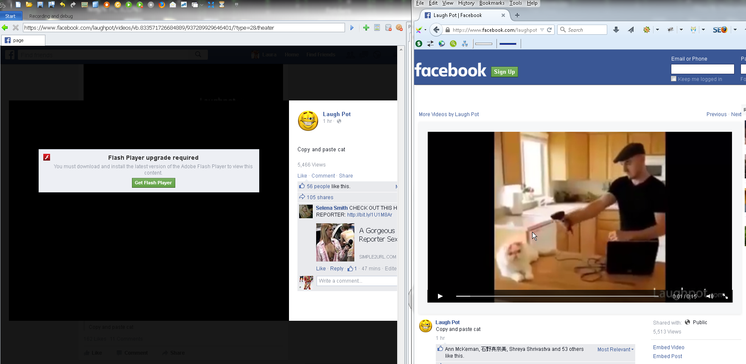This screenshot has width=746, height=364.
Task: Click the orange circular replay icon
Action: coord(118,5)
